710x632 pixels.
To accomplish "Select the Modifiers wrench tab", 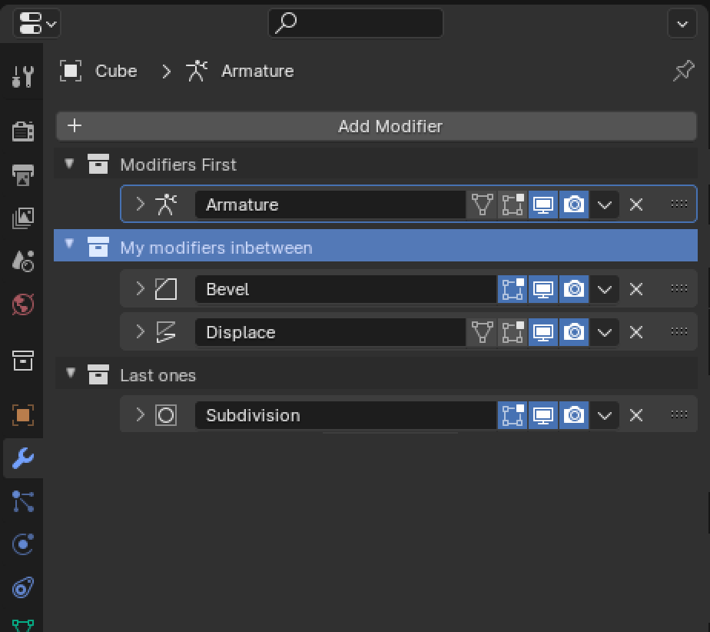I will (x=22, y=458).
